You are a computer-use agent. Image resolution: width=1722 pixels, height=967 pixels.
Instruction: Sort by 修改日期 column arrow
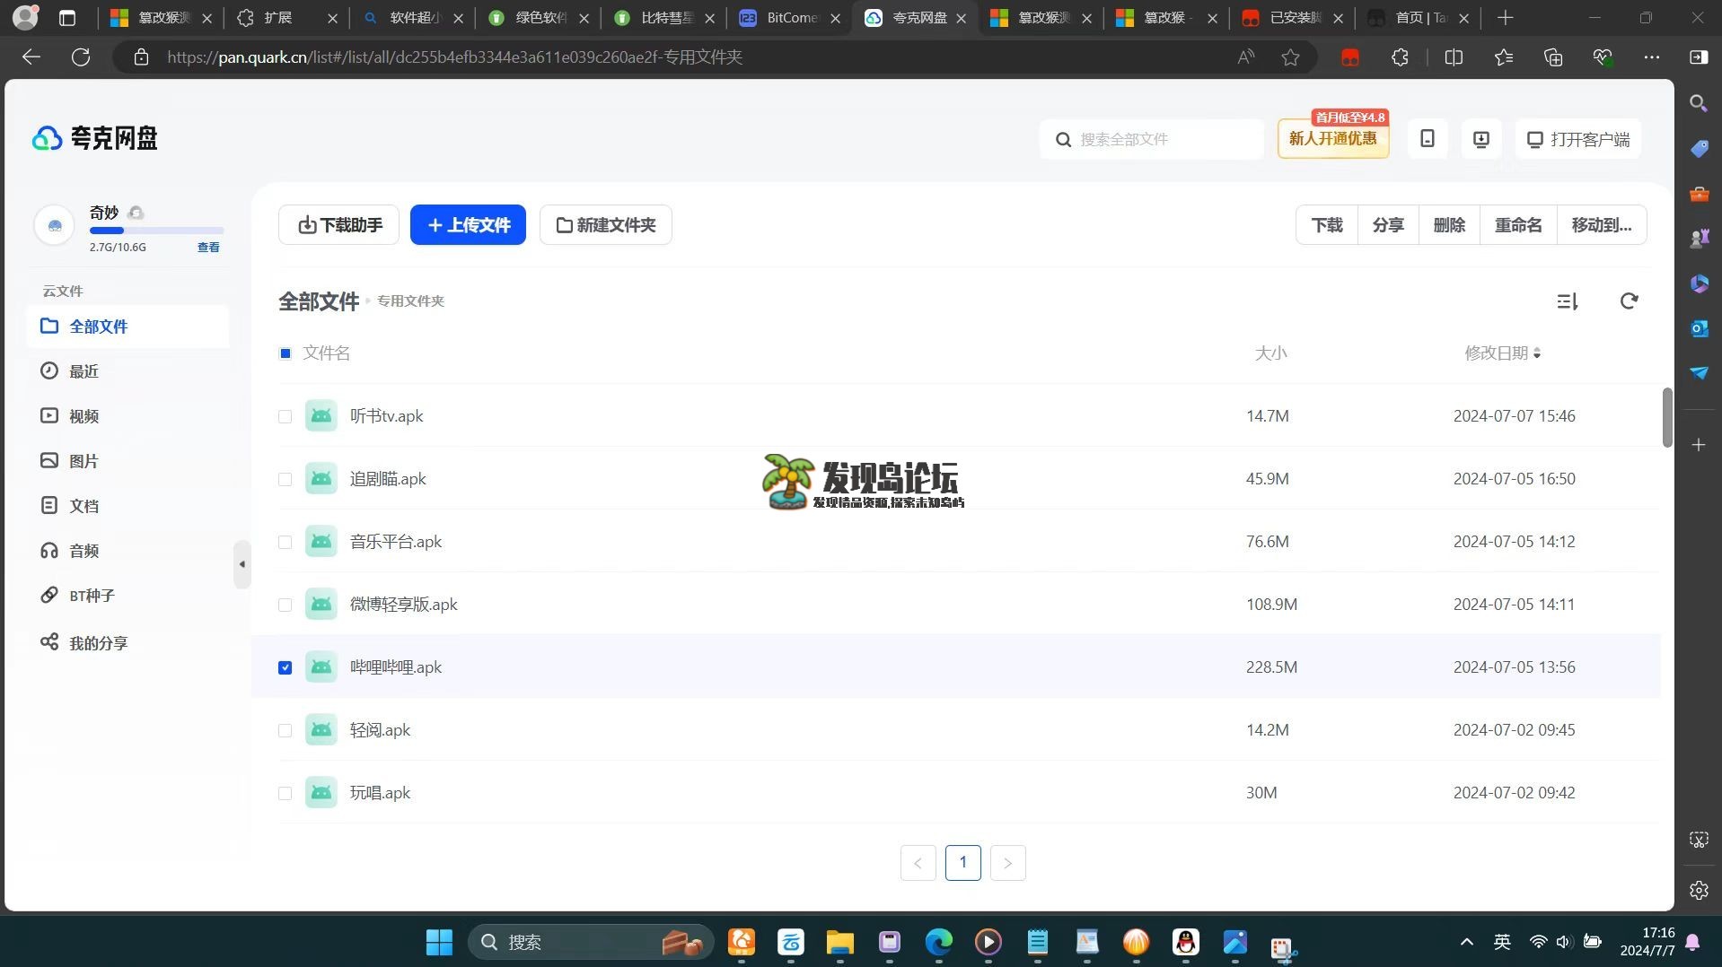tap(1537, 353)
